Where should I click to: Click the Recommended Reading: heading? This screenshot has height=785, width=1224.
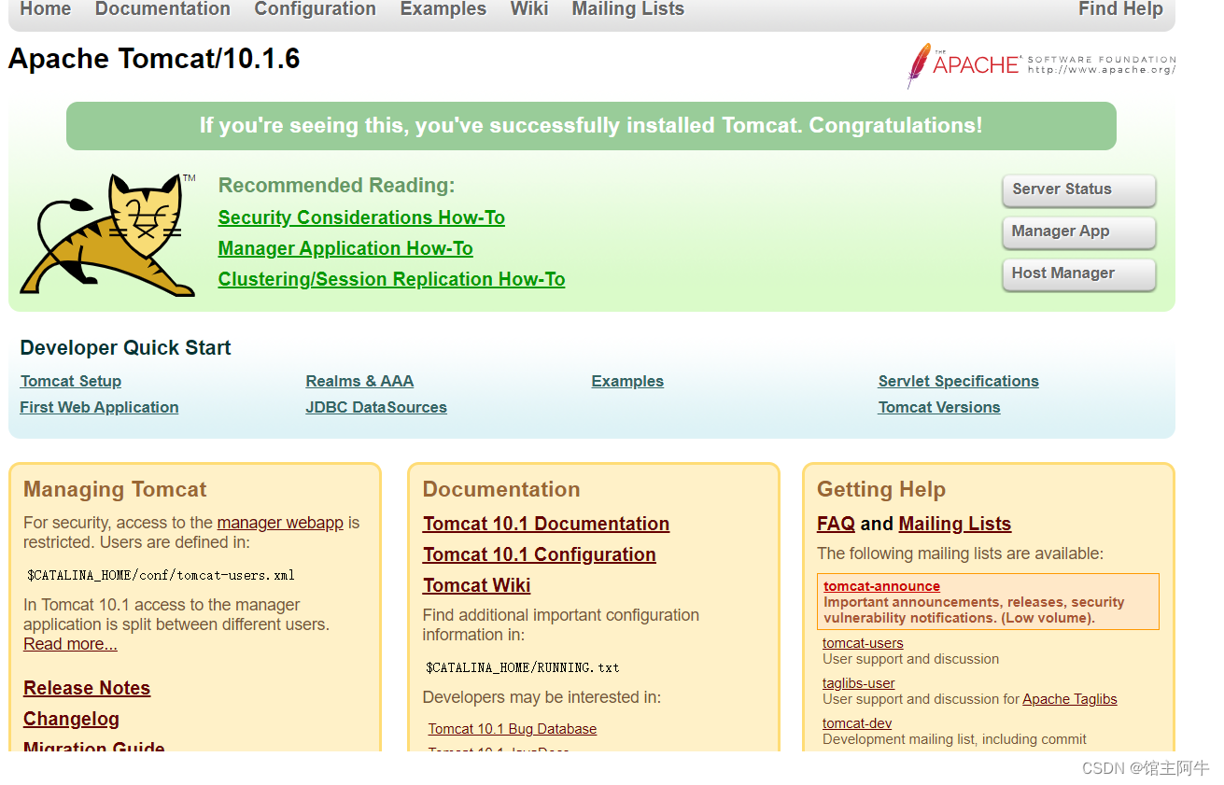coord(336,186)
